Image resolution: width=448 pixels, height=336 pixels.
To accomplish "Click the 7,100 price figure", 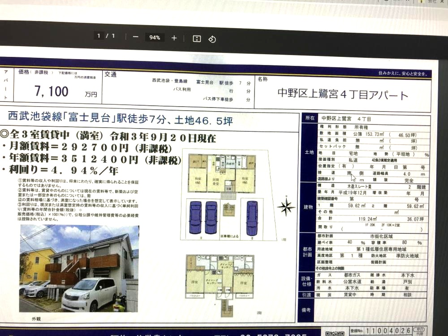I will [52, 92].
